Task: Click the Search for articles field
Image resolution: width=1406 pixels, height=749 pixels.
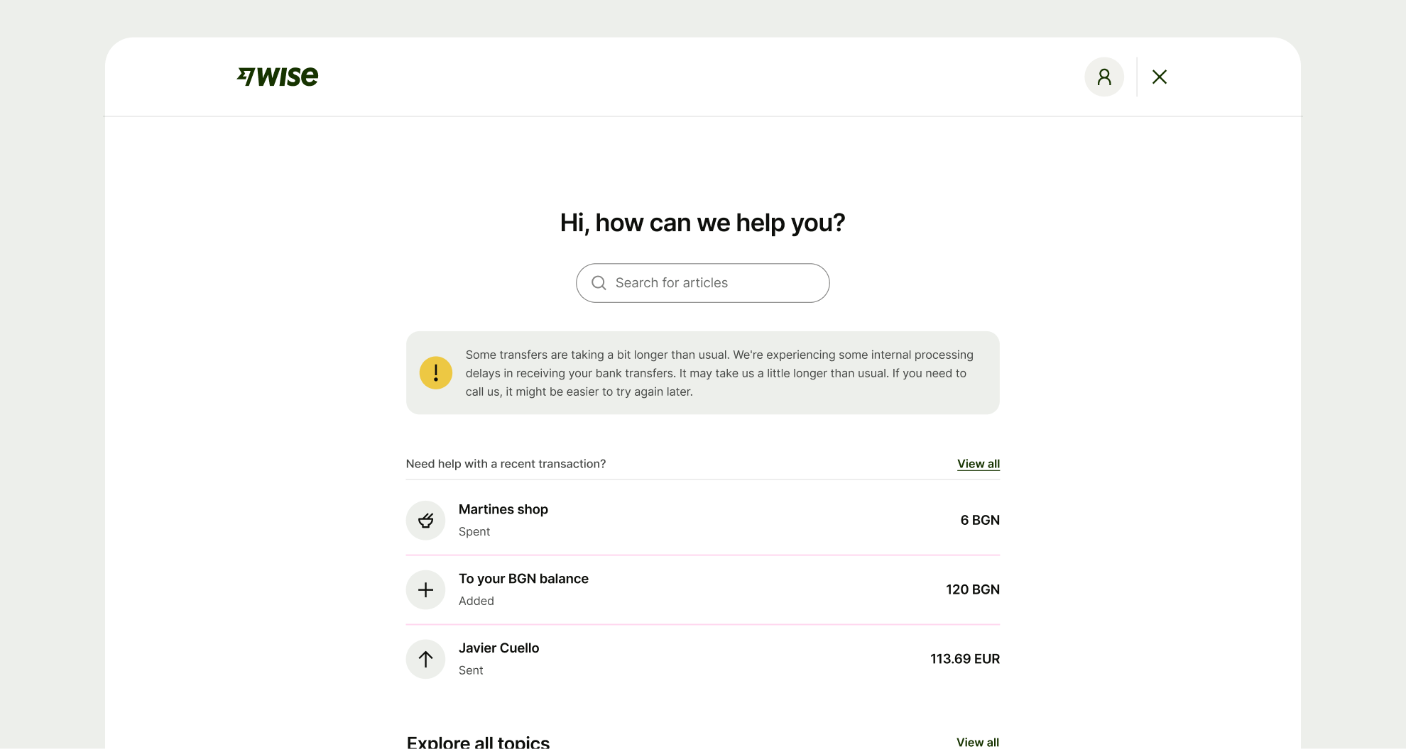Action: tap(702, 282)
